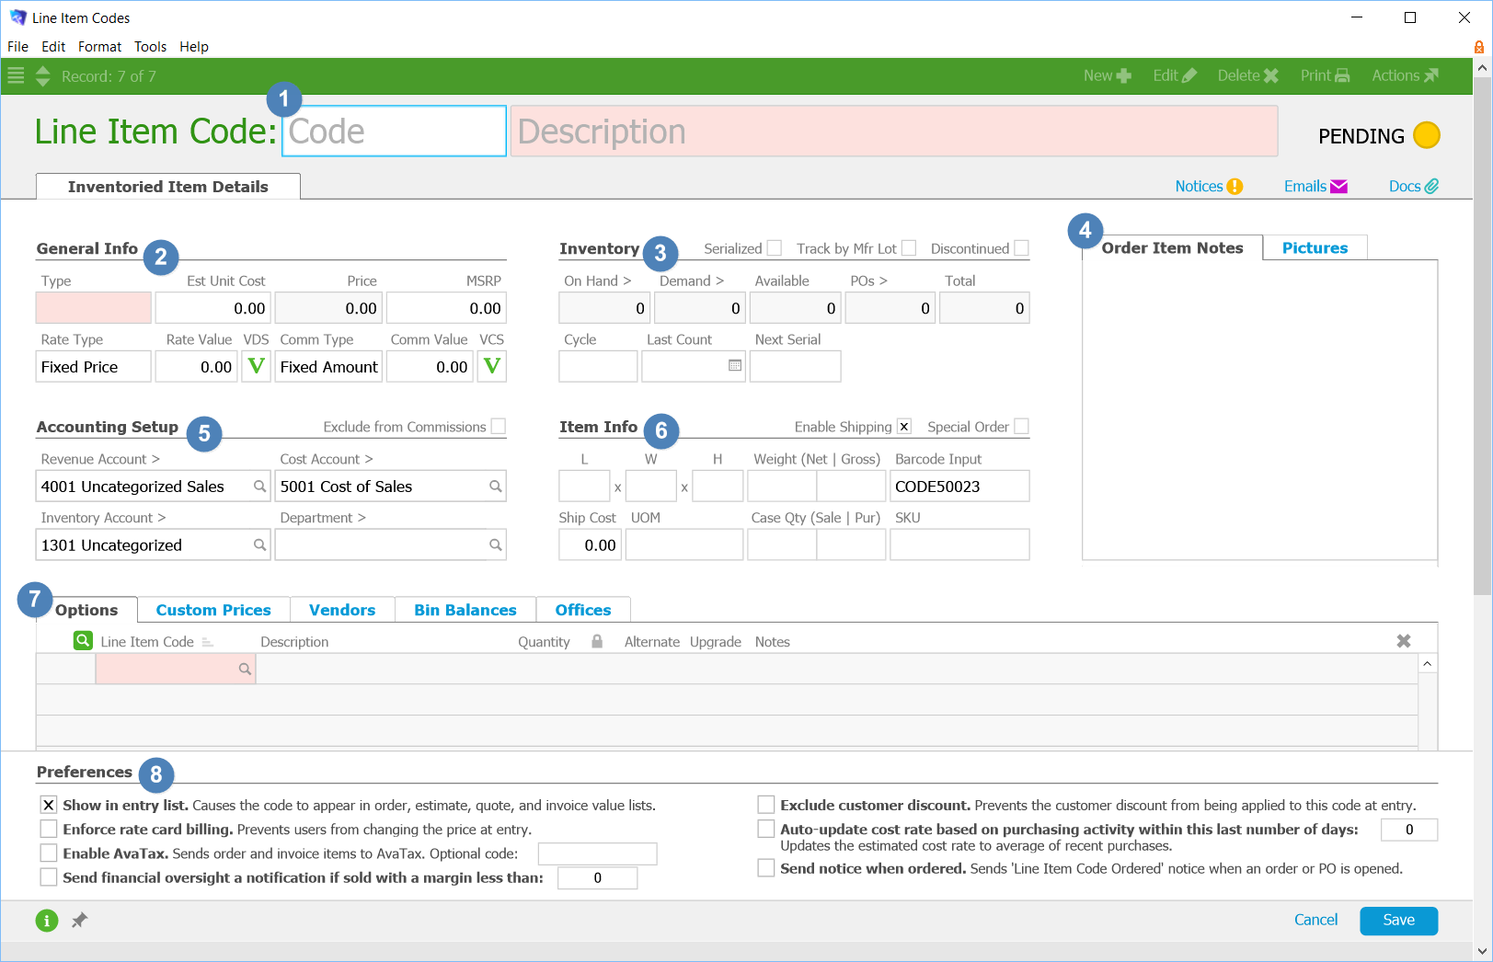Click the Cancel link

click(x=1315, y=920)
